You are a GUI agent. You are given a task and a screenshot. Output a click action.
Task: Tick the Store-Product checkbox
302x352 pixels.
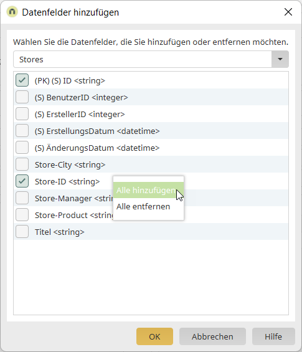point(22,215)
